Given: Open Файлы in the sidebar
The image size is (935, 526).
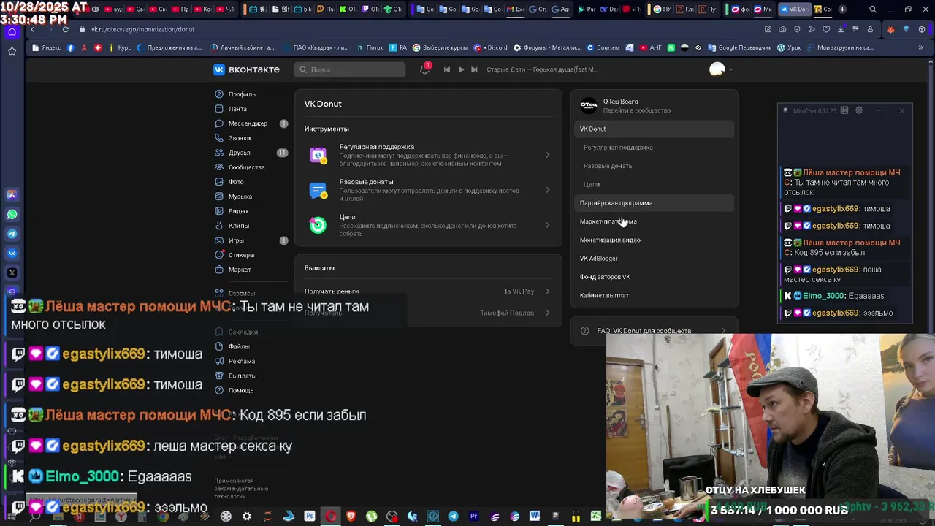Looking at the screenshot, I should pos(239,346).
